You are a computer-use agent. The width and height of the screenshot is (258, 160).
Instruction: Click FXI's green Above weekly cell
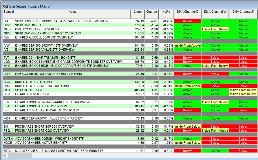pos(215,110)
